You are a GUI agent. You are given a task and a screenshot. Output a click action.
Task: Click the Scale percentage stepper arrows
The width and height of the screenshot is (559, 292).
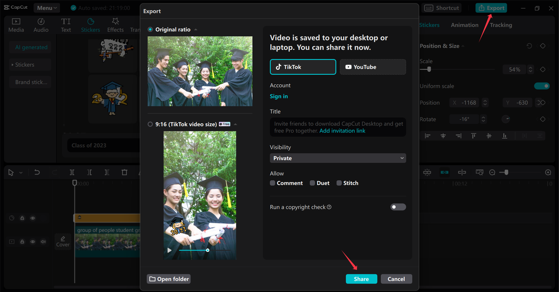point(530,69)
